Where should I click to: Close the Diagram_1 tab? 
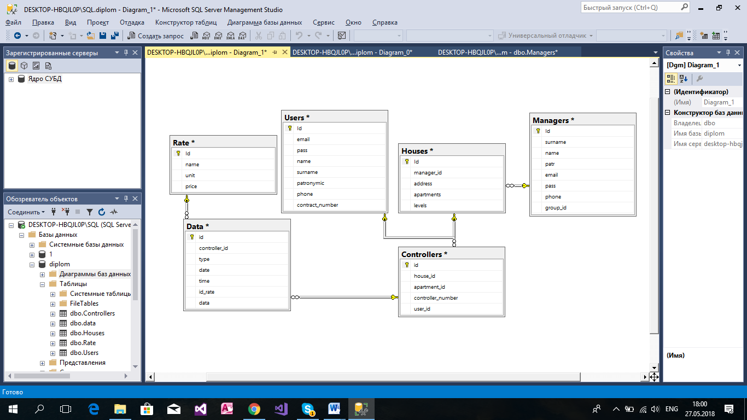coord(284,52)
